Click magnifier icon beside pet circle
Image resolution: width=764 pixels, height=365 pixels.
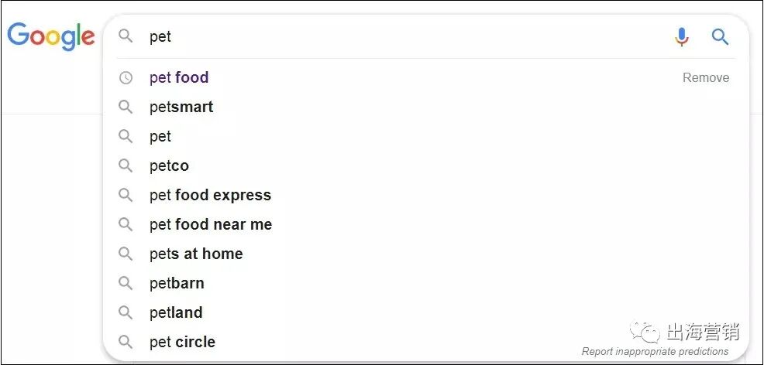(x=126, y=342)
